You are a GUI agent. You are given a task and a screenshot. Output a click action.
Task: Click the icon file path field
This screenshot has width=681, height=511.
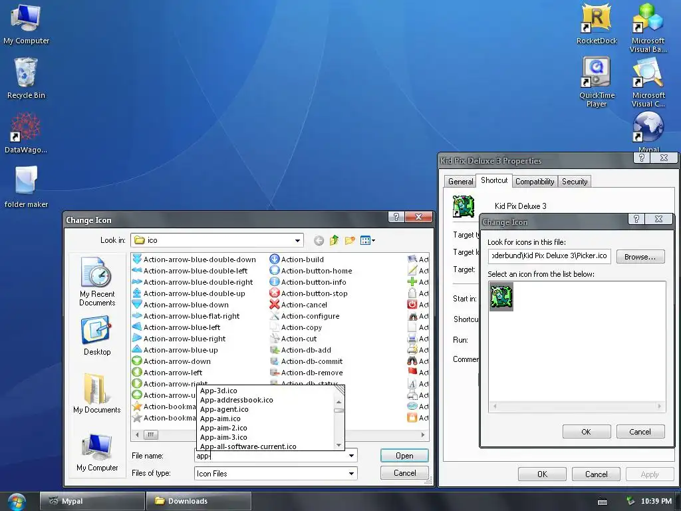coord(549,256)
